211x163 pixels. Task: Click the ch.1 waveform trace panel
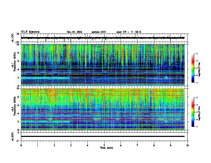pos(105,38)
